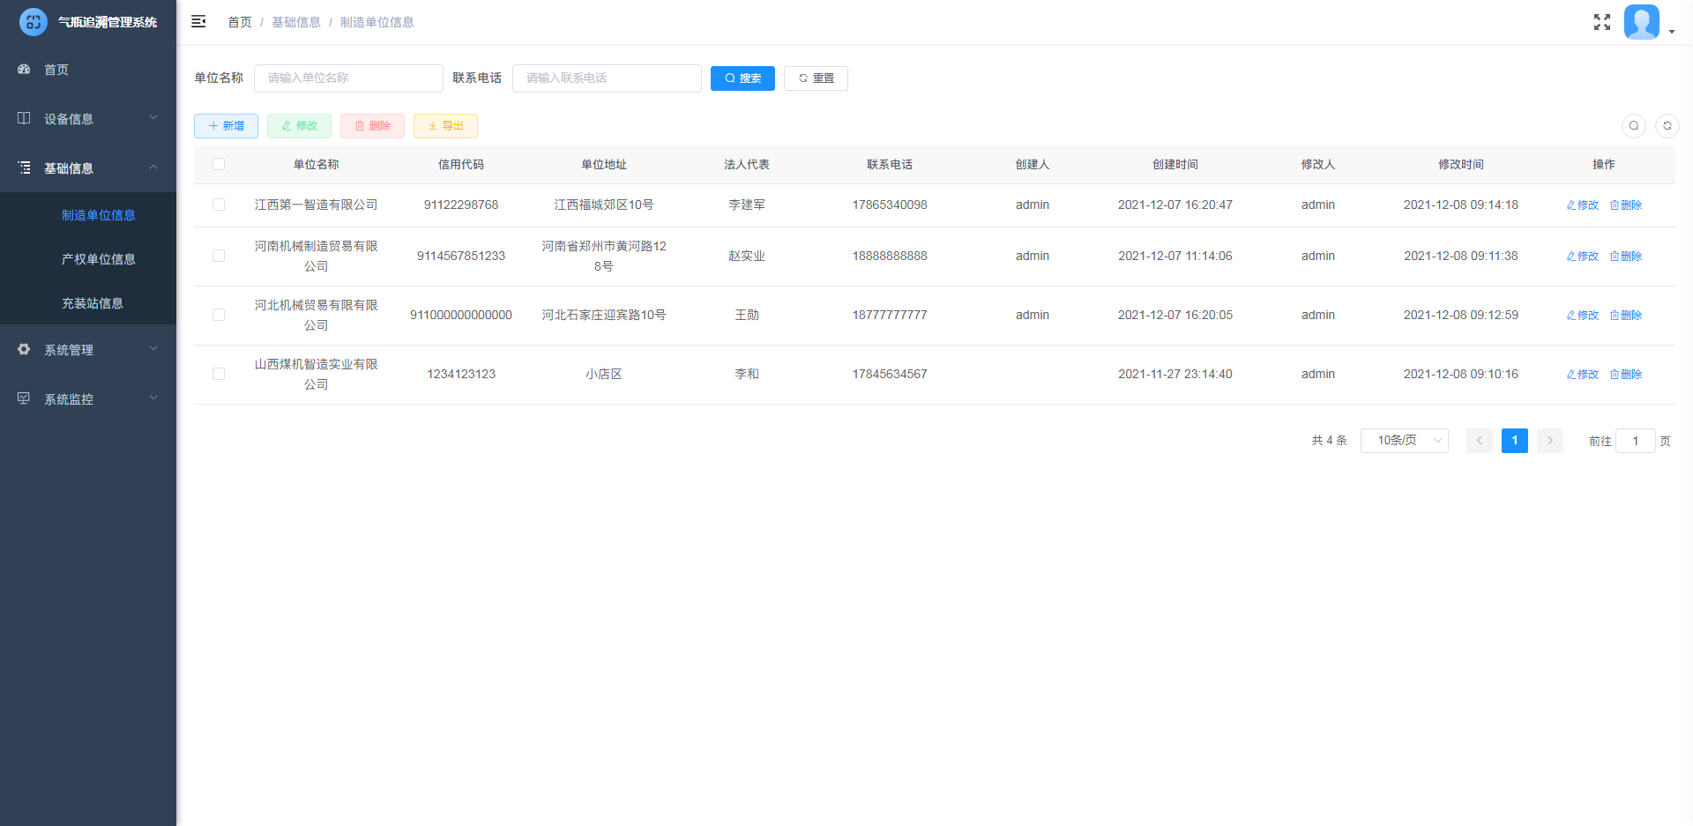
Task: Expand 系统管理 menu chevron
Action: click(x=153, y=348)
